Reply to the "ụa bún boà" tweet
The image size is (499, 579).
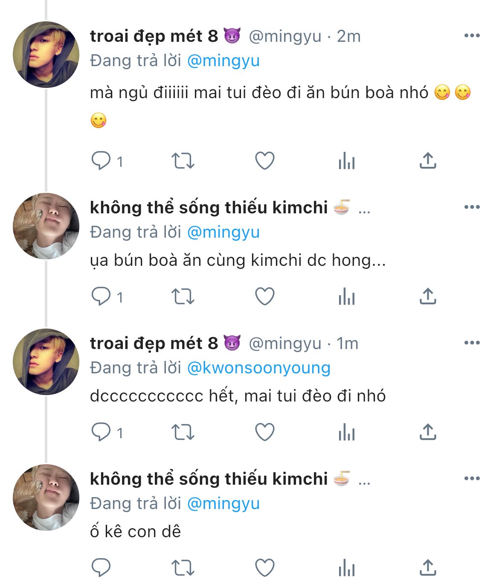click(101, 297)
